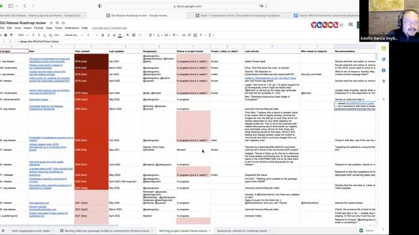
Task: Click the docs.google.com address bar
Action: click(187, 6)
